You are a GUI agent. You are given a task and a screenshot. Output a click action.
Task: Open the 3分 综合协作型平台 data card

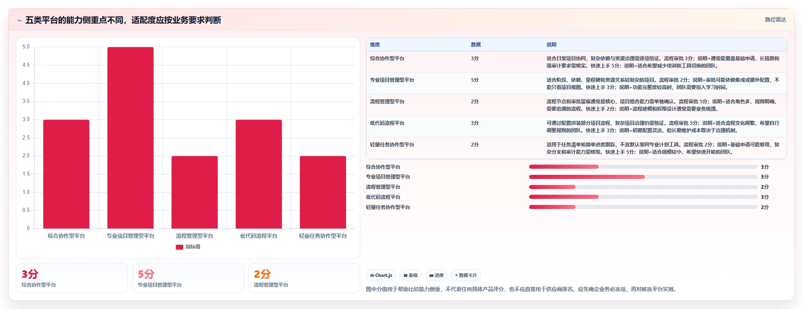pyautogui.click(x=72, y=278)
